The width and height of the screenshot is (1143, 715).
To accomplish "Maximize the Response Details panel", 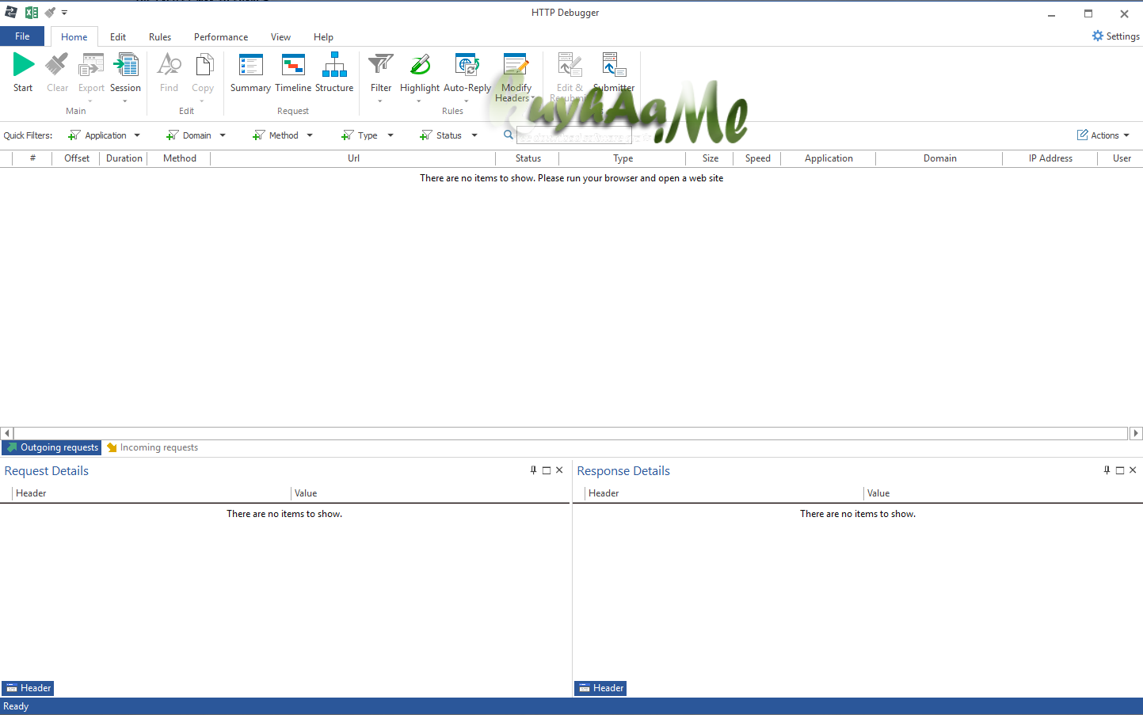I will coord(1120,470).
